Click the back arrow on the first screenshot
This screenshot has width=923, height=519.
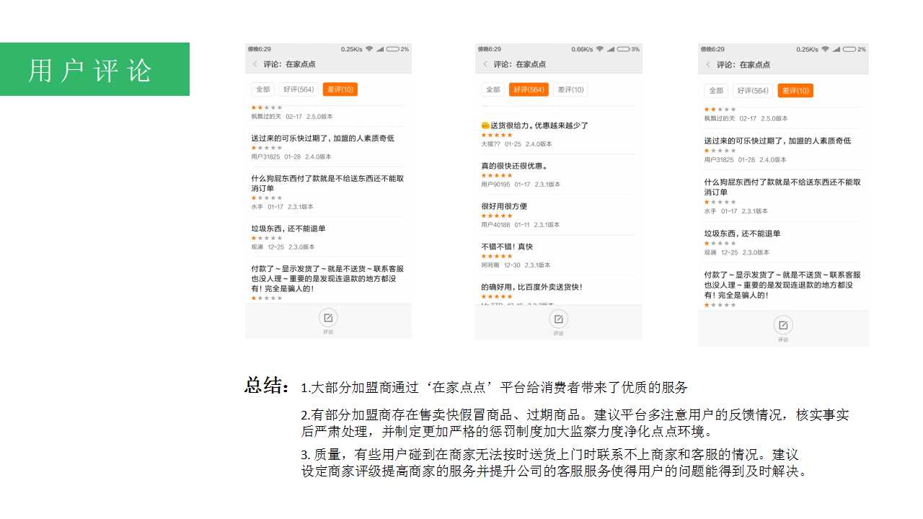pos(255,63)
